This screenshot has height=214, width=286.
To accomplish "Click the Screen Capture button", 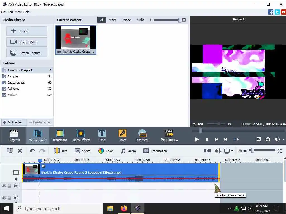I will 27,53.
